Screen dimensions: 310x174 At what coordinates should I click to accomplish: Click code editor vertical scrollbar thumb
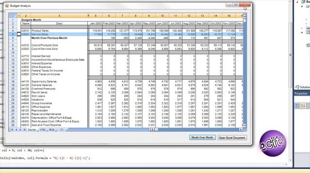(291, 55)
